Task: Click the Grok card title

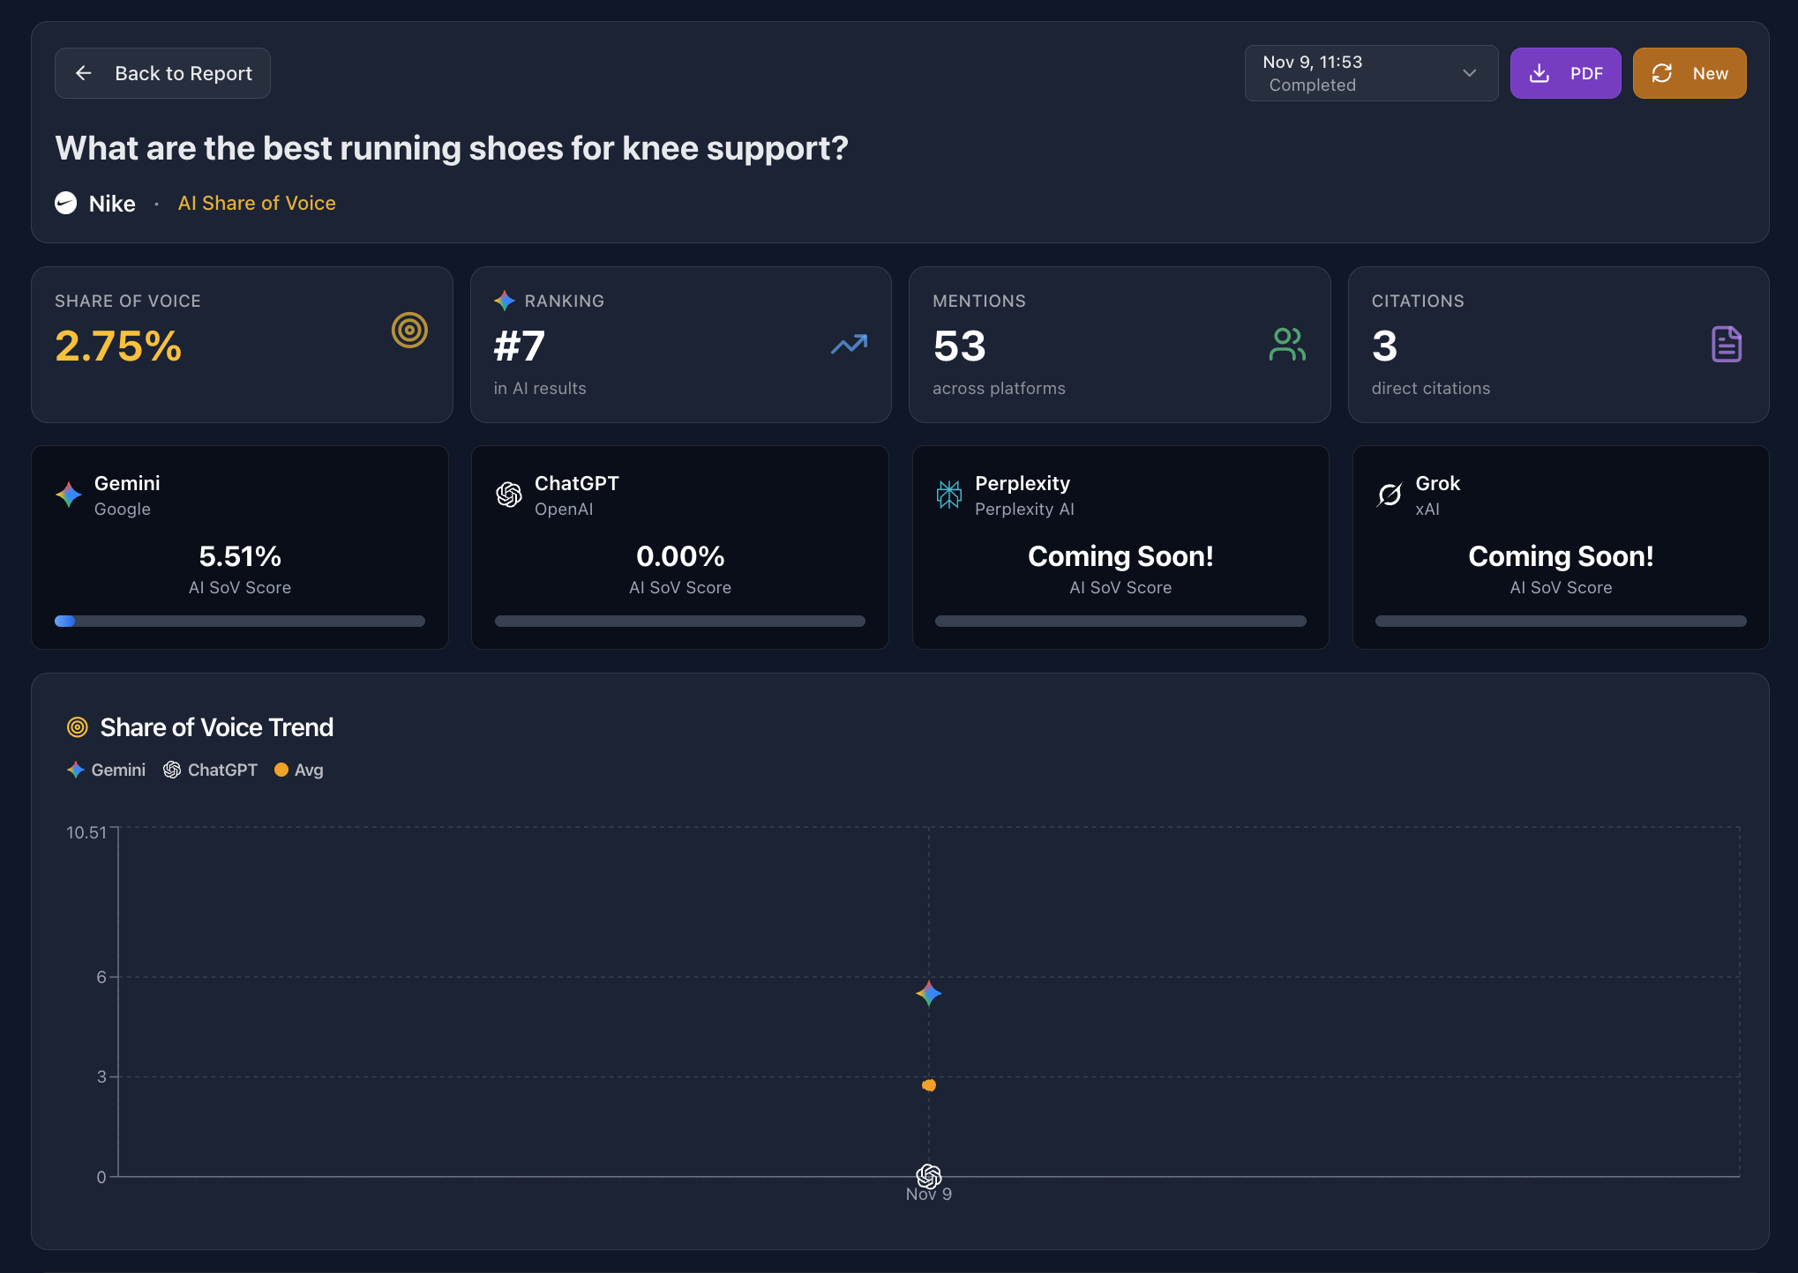Action: click(x=1437, y=483)
